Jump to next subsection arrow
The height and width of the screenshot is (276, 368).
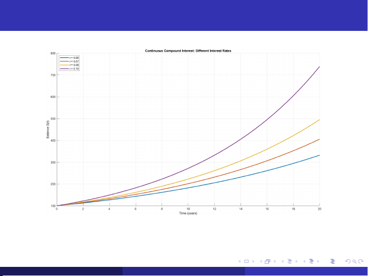296,261
